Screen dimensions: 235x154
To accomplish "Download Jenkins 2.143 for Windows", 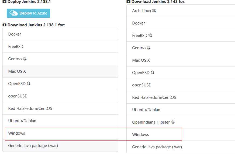I will [181, 135].
